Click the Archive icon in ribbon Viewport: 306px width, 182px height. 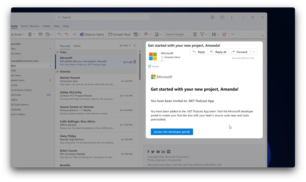(x=40, y=34)
